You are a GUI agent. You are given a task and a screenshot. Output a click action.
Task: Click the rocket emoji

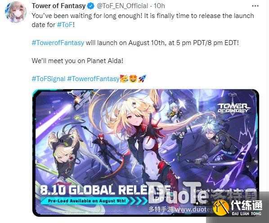tap(143, 79)
